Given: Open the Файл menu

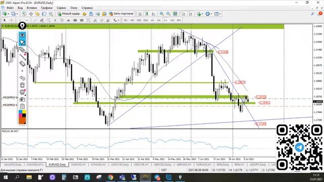Looking at the screenshot, I should click(x=10, y=8).
